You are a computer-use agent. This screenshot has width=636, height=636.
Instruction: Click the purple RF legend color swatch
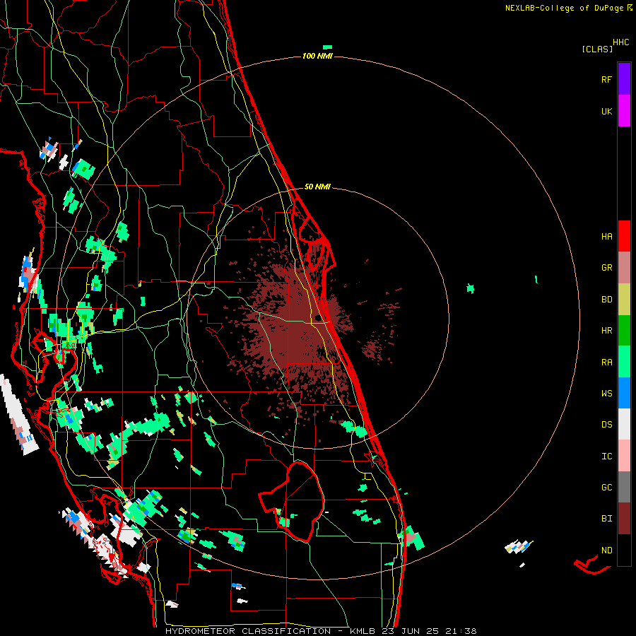pyautogui.click(x=624, y=78)
